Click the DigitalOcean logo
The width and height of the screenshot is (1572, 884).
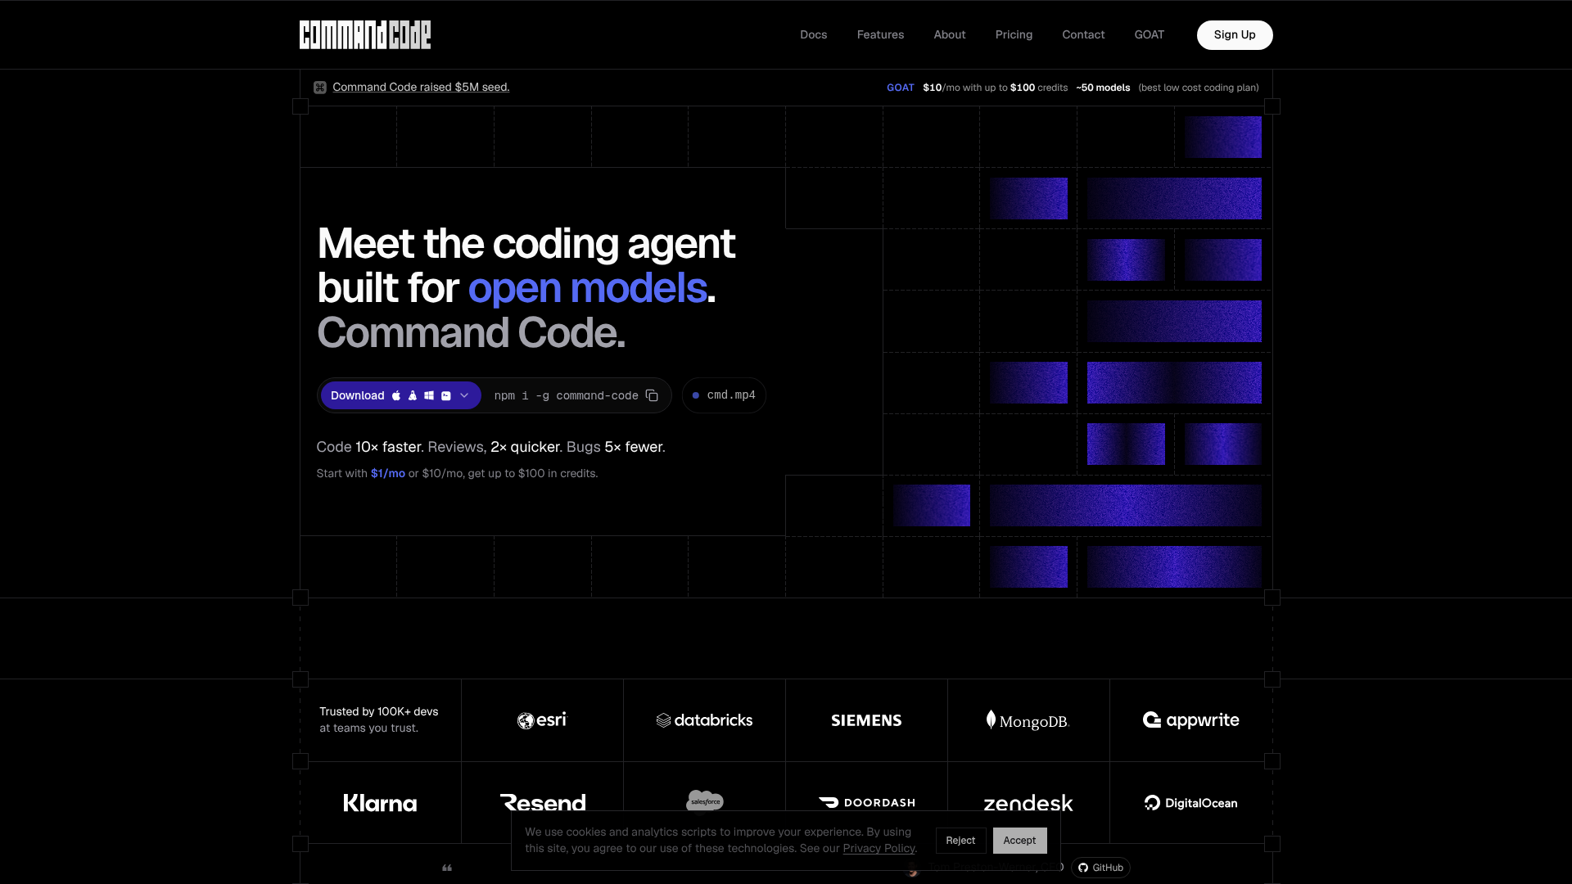pyautogui.click(x=1190, y=803)
